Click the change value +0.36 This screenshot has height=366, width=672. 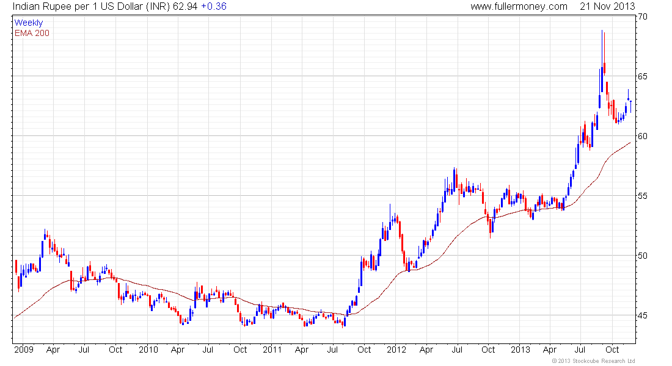pyautogui.click(x=213, y=7)
